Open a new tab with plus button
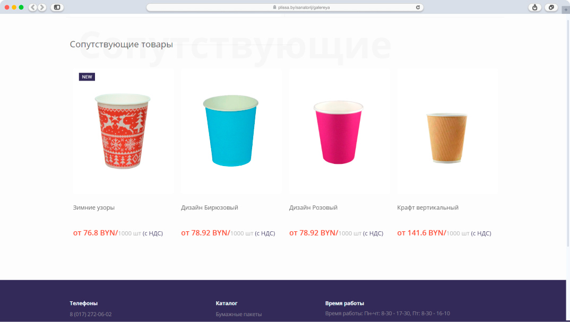The height and width of the screenshot is (322, 570). point(566,10)
